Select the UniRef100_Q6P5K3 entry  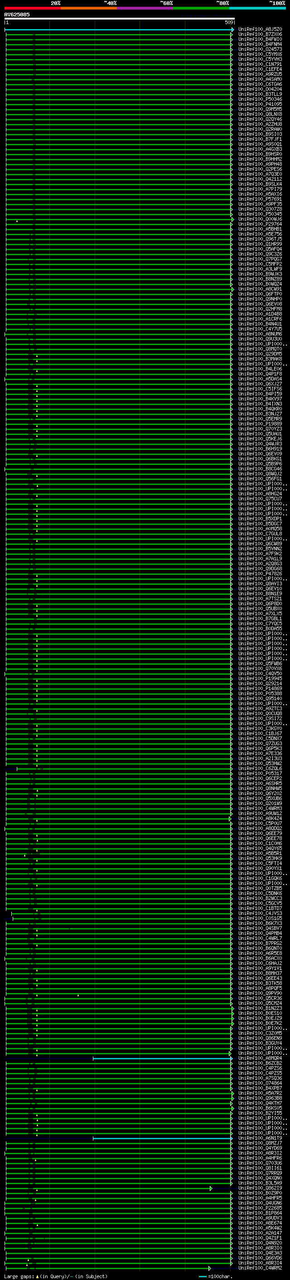pyautogui.click(x=260, y=748)
